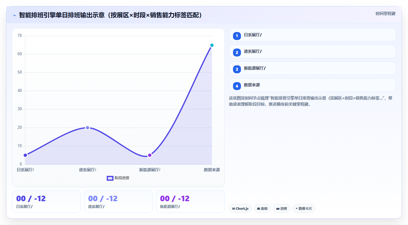The image size is (408, 225).
Task: Click the y-axis value 70
Action: (20, 36)
